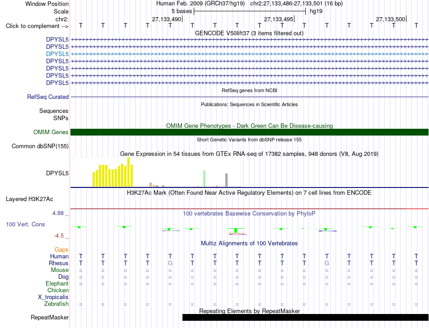This screenshot has width=429, height=328.
Task: Click the DPYSL5 label beside the GTEx bar chart
Action: (x=57, y=173)
